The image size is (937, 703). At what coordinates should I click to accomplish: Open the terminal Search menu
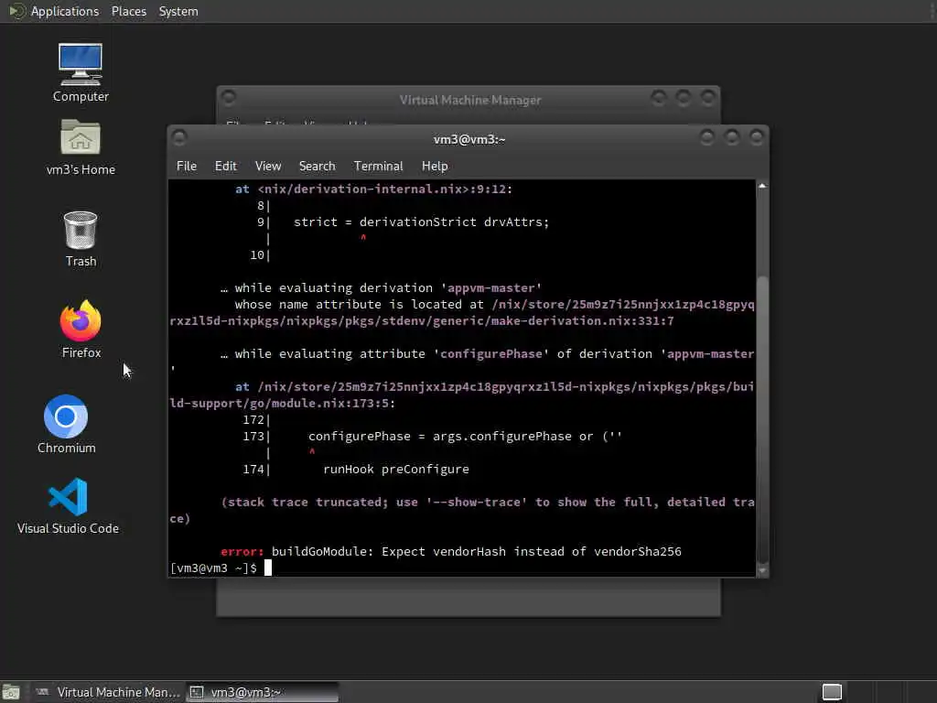click(x=317, y=167)
